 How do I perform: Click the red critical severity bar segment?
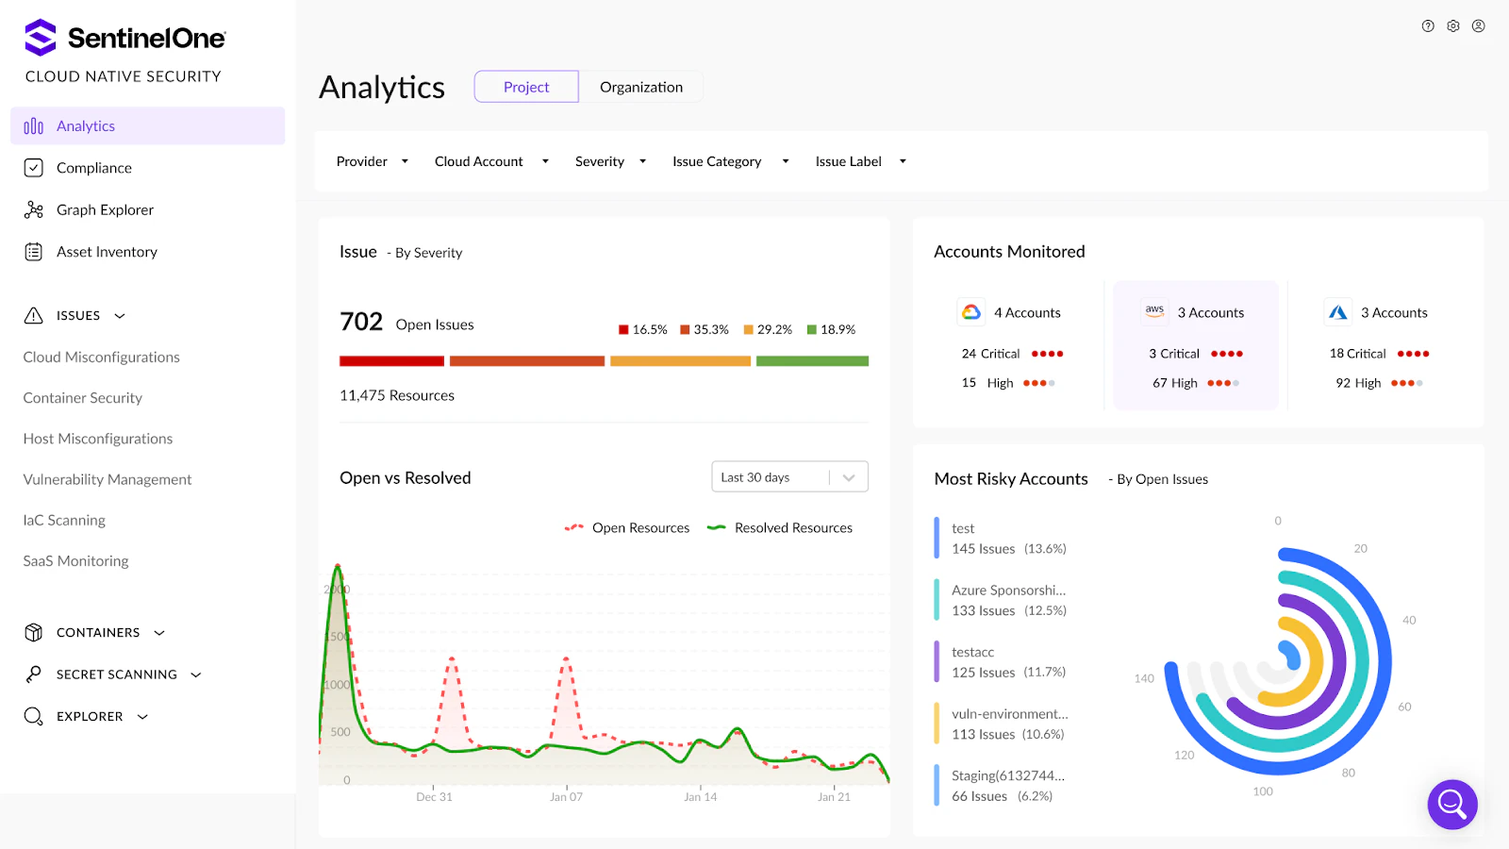[391, 361]
